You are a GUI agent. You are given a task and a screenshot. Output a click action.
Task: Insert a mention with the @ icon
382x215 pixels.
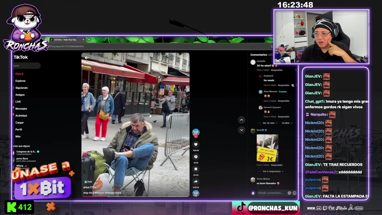289,193
